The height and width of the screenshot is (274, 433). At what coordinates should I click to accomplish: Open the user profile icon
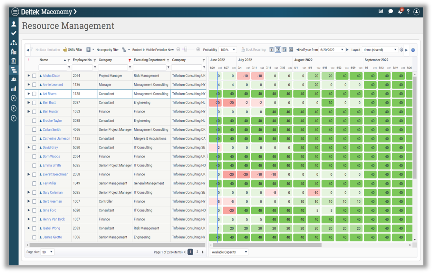417,12
